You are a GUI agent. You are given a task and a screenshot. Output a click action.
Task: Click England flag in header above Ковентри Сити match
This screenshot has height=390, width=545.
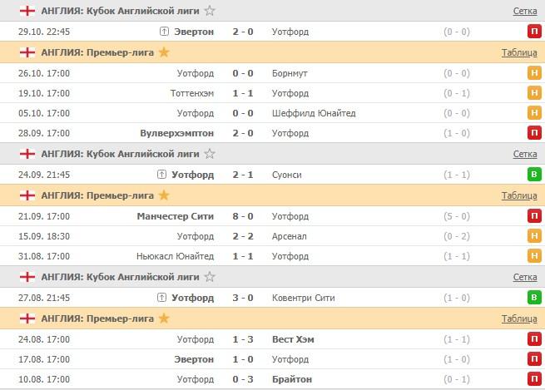tap(27, 277)
